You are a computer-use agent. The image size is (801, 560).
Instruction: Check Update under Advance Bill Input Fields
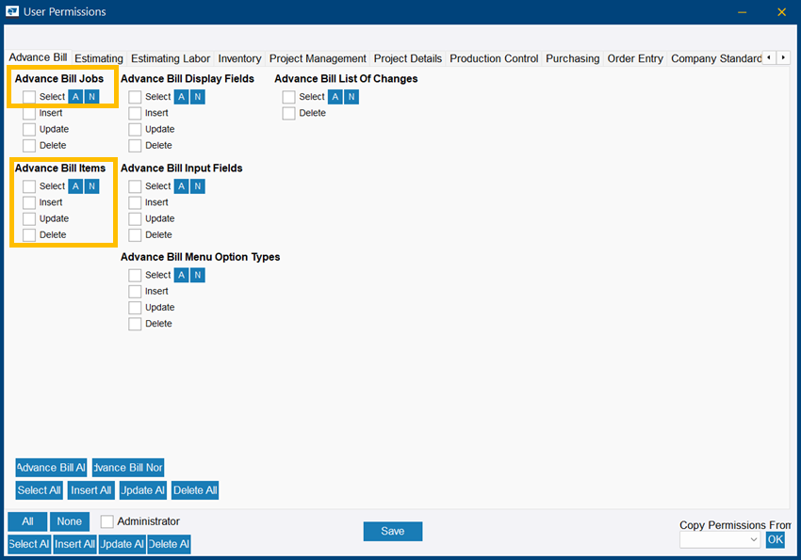pos(135,218)
